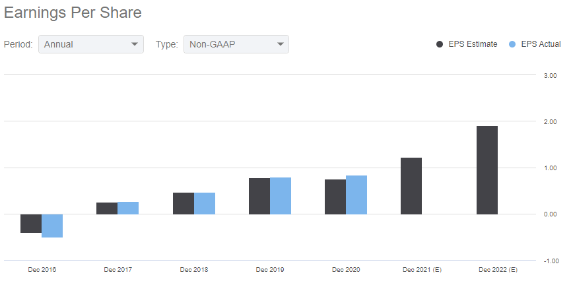Viewport: 571px width, 285px height.
Task: Click the Period dropdown arrow
Action: [x=135, y=44]
